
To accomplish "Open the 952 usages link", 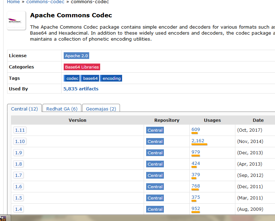I will (x=196, y=208).
